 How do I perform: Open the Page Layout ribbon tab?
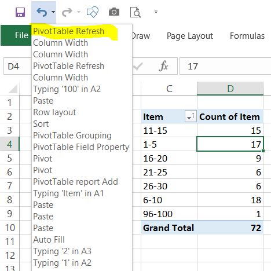(x=190, y=36)
